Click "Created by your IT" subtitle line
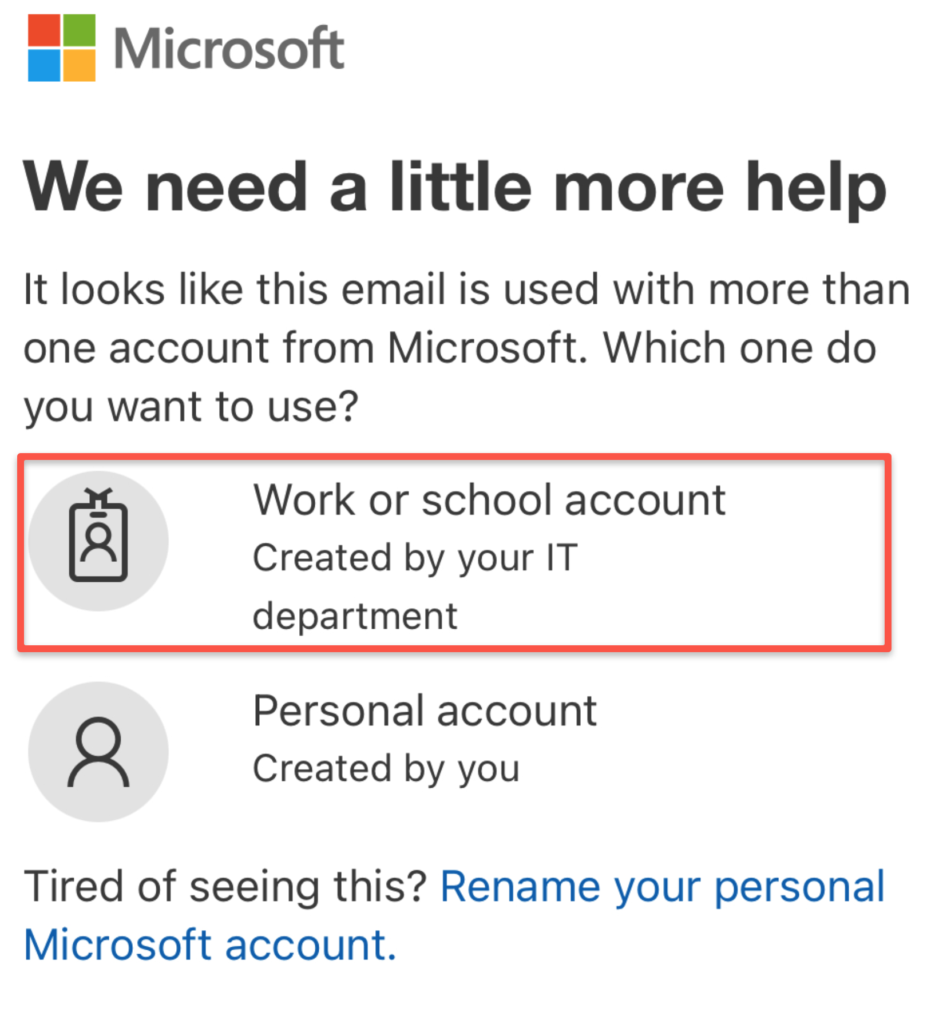The height and width of the screenshot is (1016, 935). point(415,558)
